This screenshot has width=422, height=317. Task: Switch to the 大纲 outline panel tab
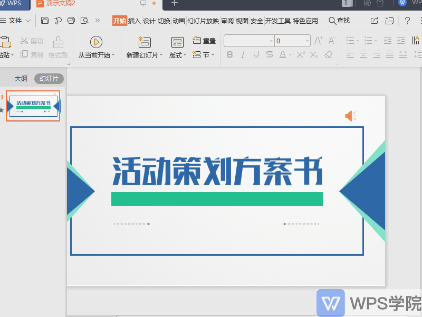click(20, 78)
